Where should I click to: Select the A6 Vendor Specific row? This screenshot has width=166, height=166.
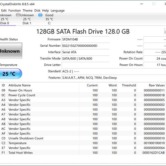coord(83,110)
